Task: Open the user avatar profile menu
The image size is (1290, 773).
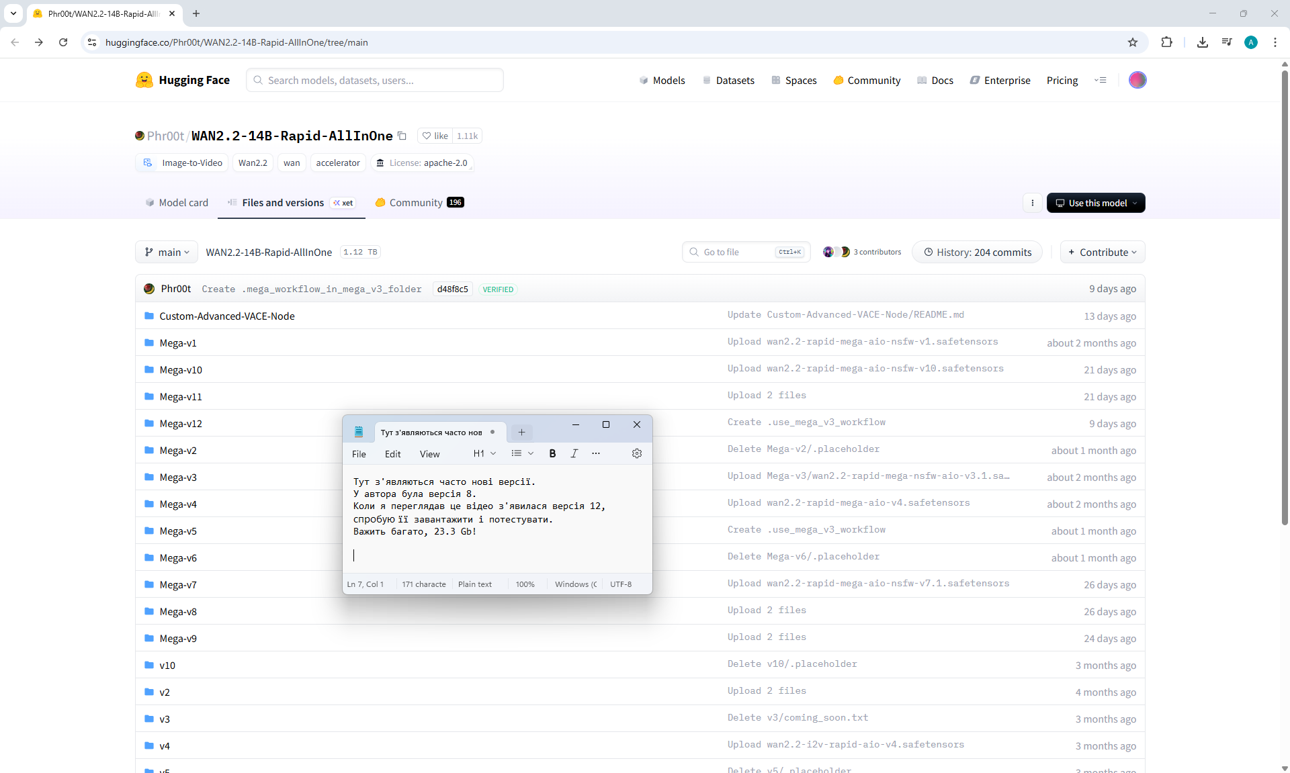Action: click(x=1137, y=80)
